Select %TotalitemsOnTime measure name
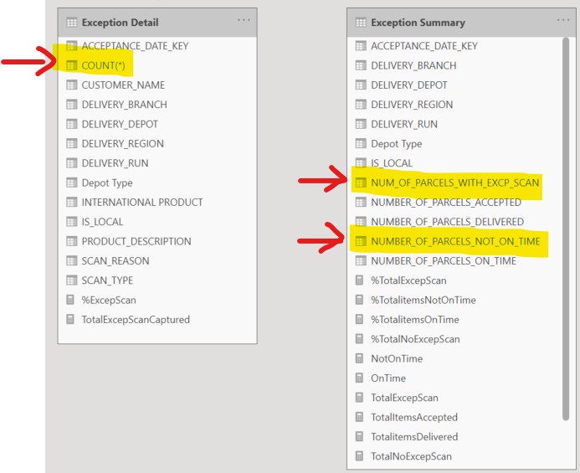The height and width of the screenshot is (473, 580). pyautogui.click(x=415, y=320)
